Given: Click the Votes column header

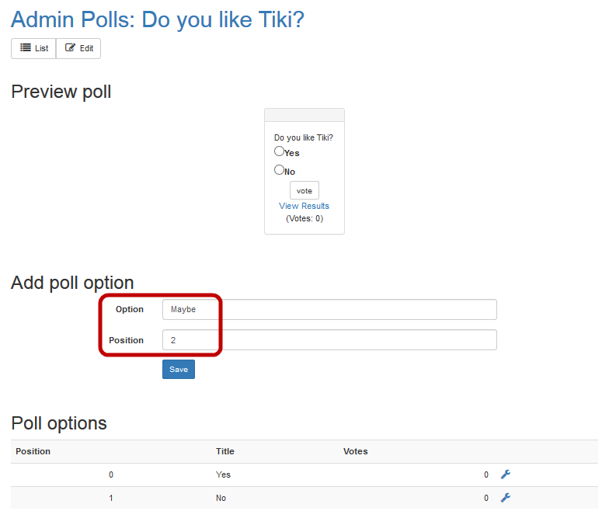Looking at the screenshot, I should [x=356, y=451].
